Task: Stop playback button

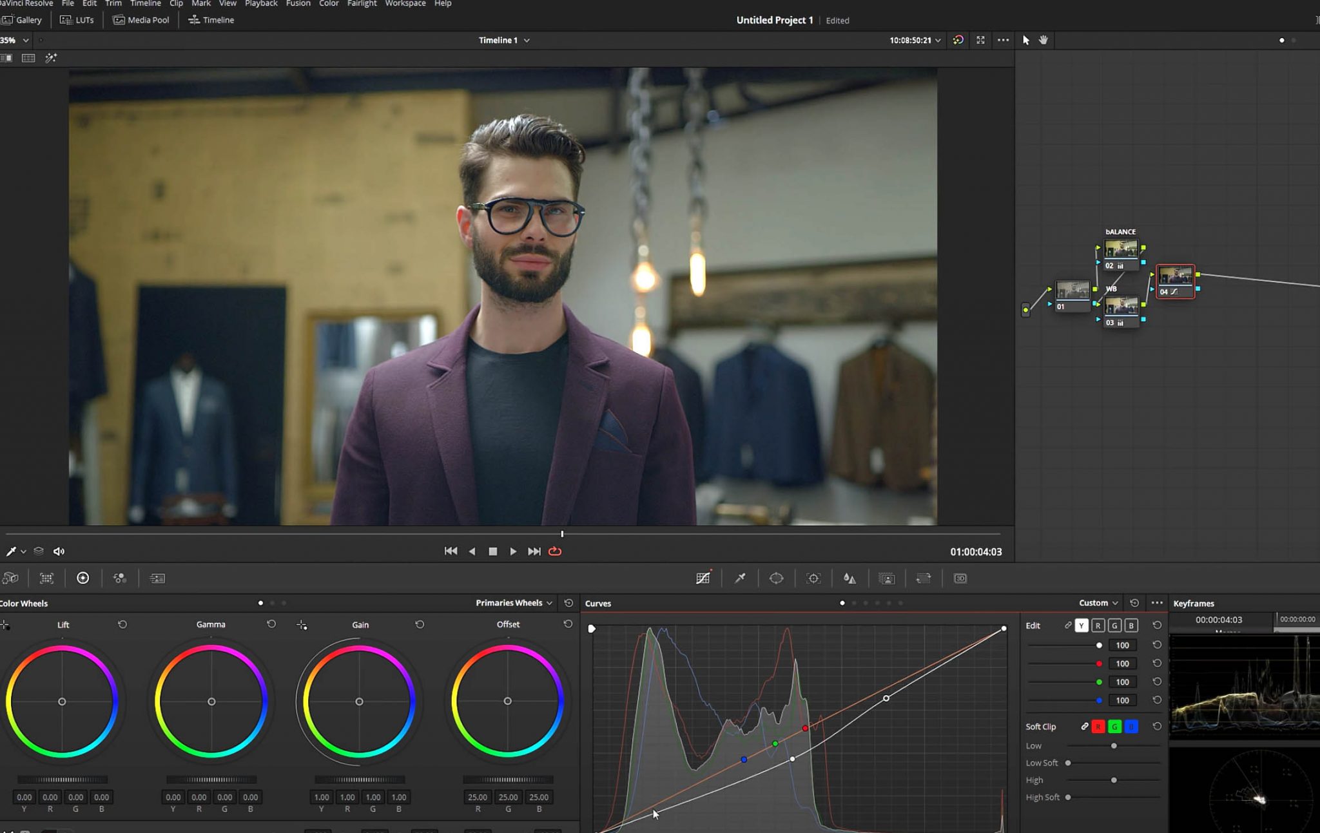Action: 493,551
